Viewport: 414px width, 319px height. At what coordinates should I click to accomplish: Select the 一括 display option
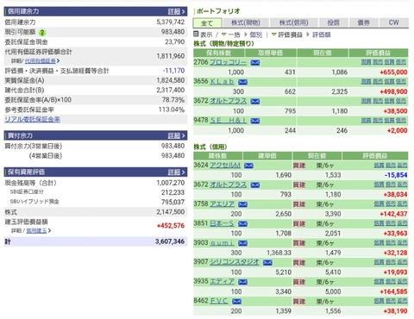(x=230, y=34)
